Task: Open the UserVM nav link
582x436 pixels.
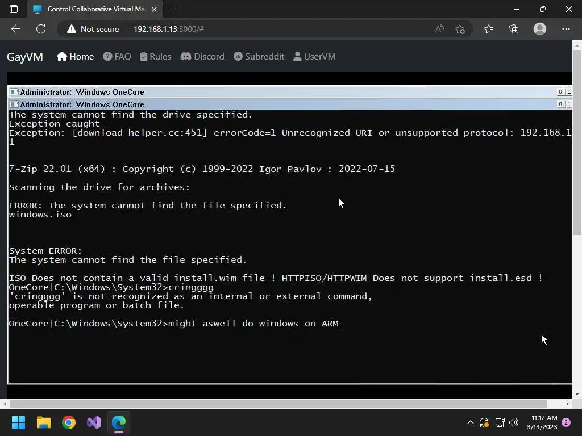Action: (314, 56)
